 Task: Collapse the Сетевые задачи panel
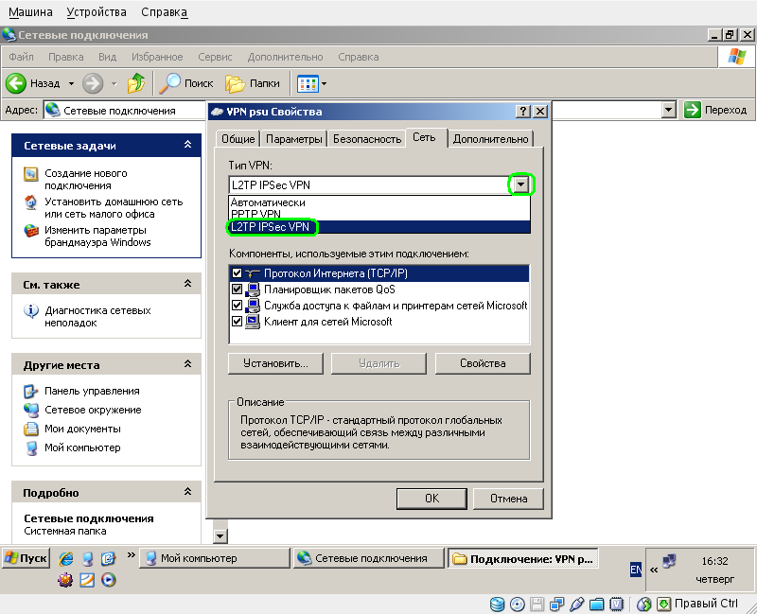(x=187, y=145)
